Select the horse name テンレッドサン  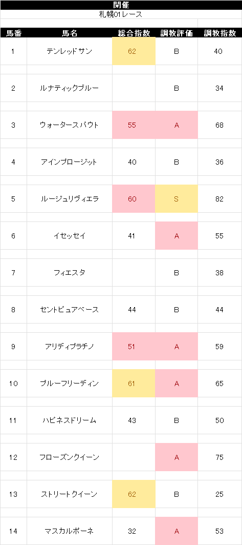(x=70, y=51)
